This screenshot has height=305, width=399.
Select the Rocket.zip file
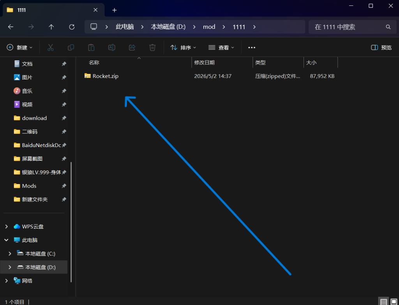coord(105,76)
